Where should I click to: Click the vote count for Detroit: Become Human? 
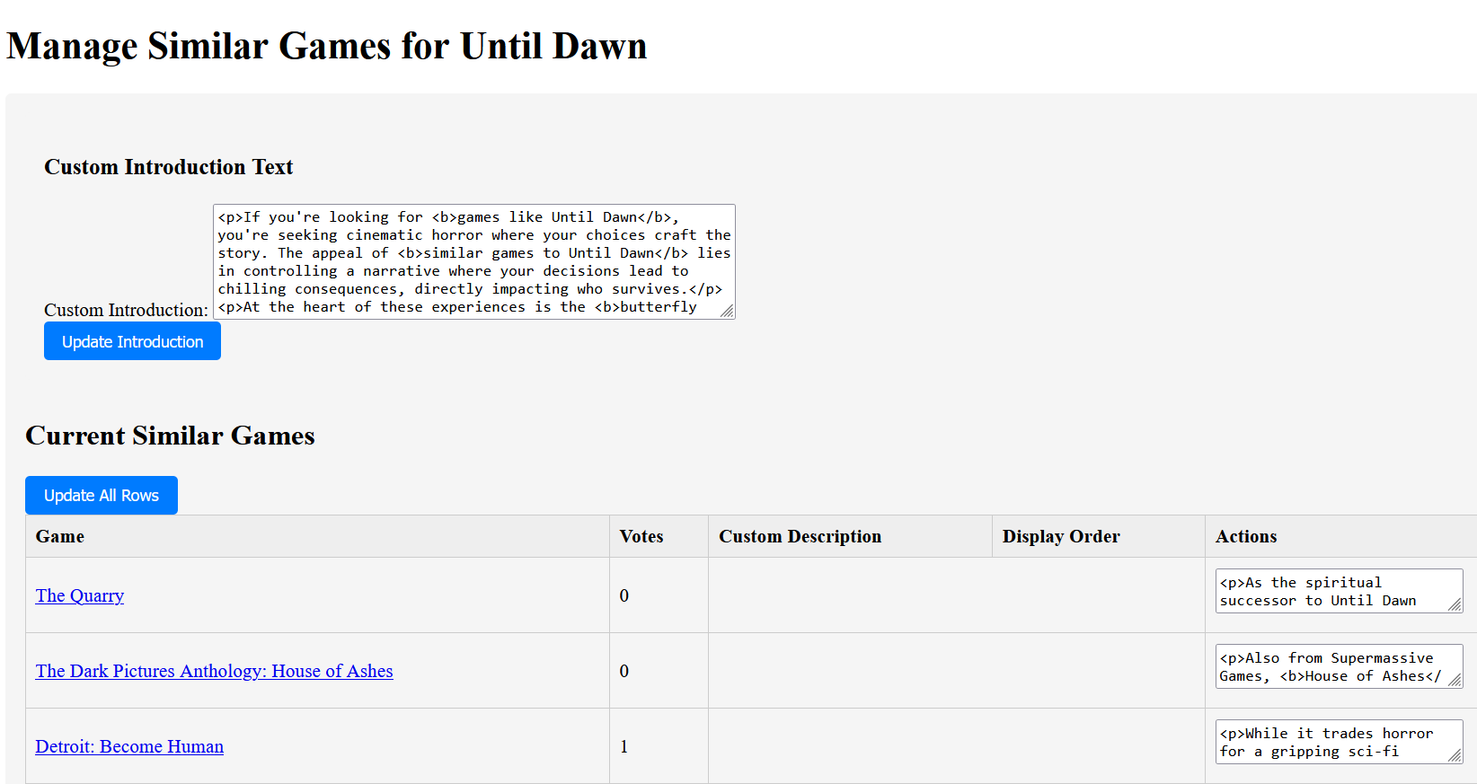(x=624, y=746)
